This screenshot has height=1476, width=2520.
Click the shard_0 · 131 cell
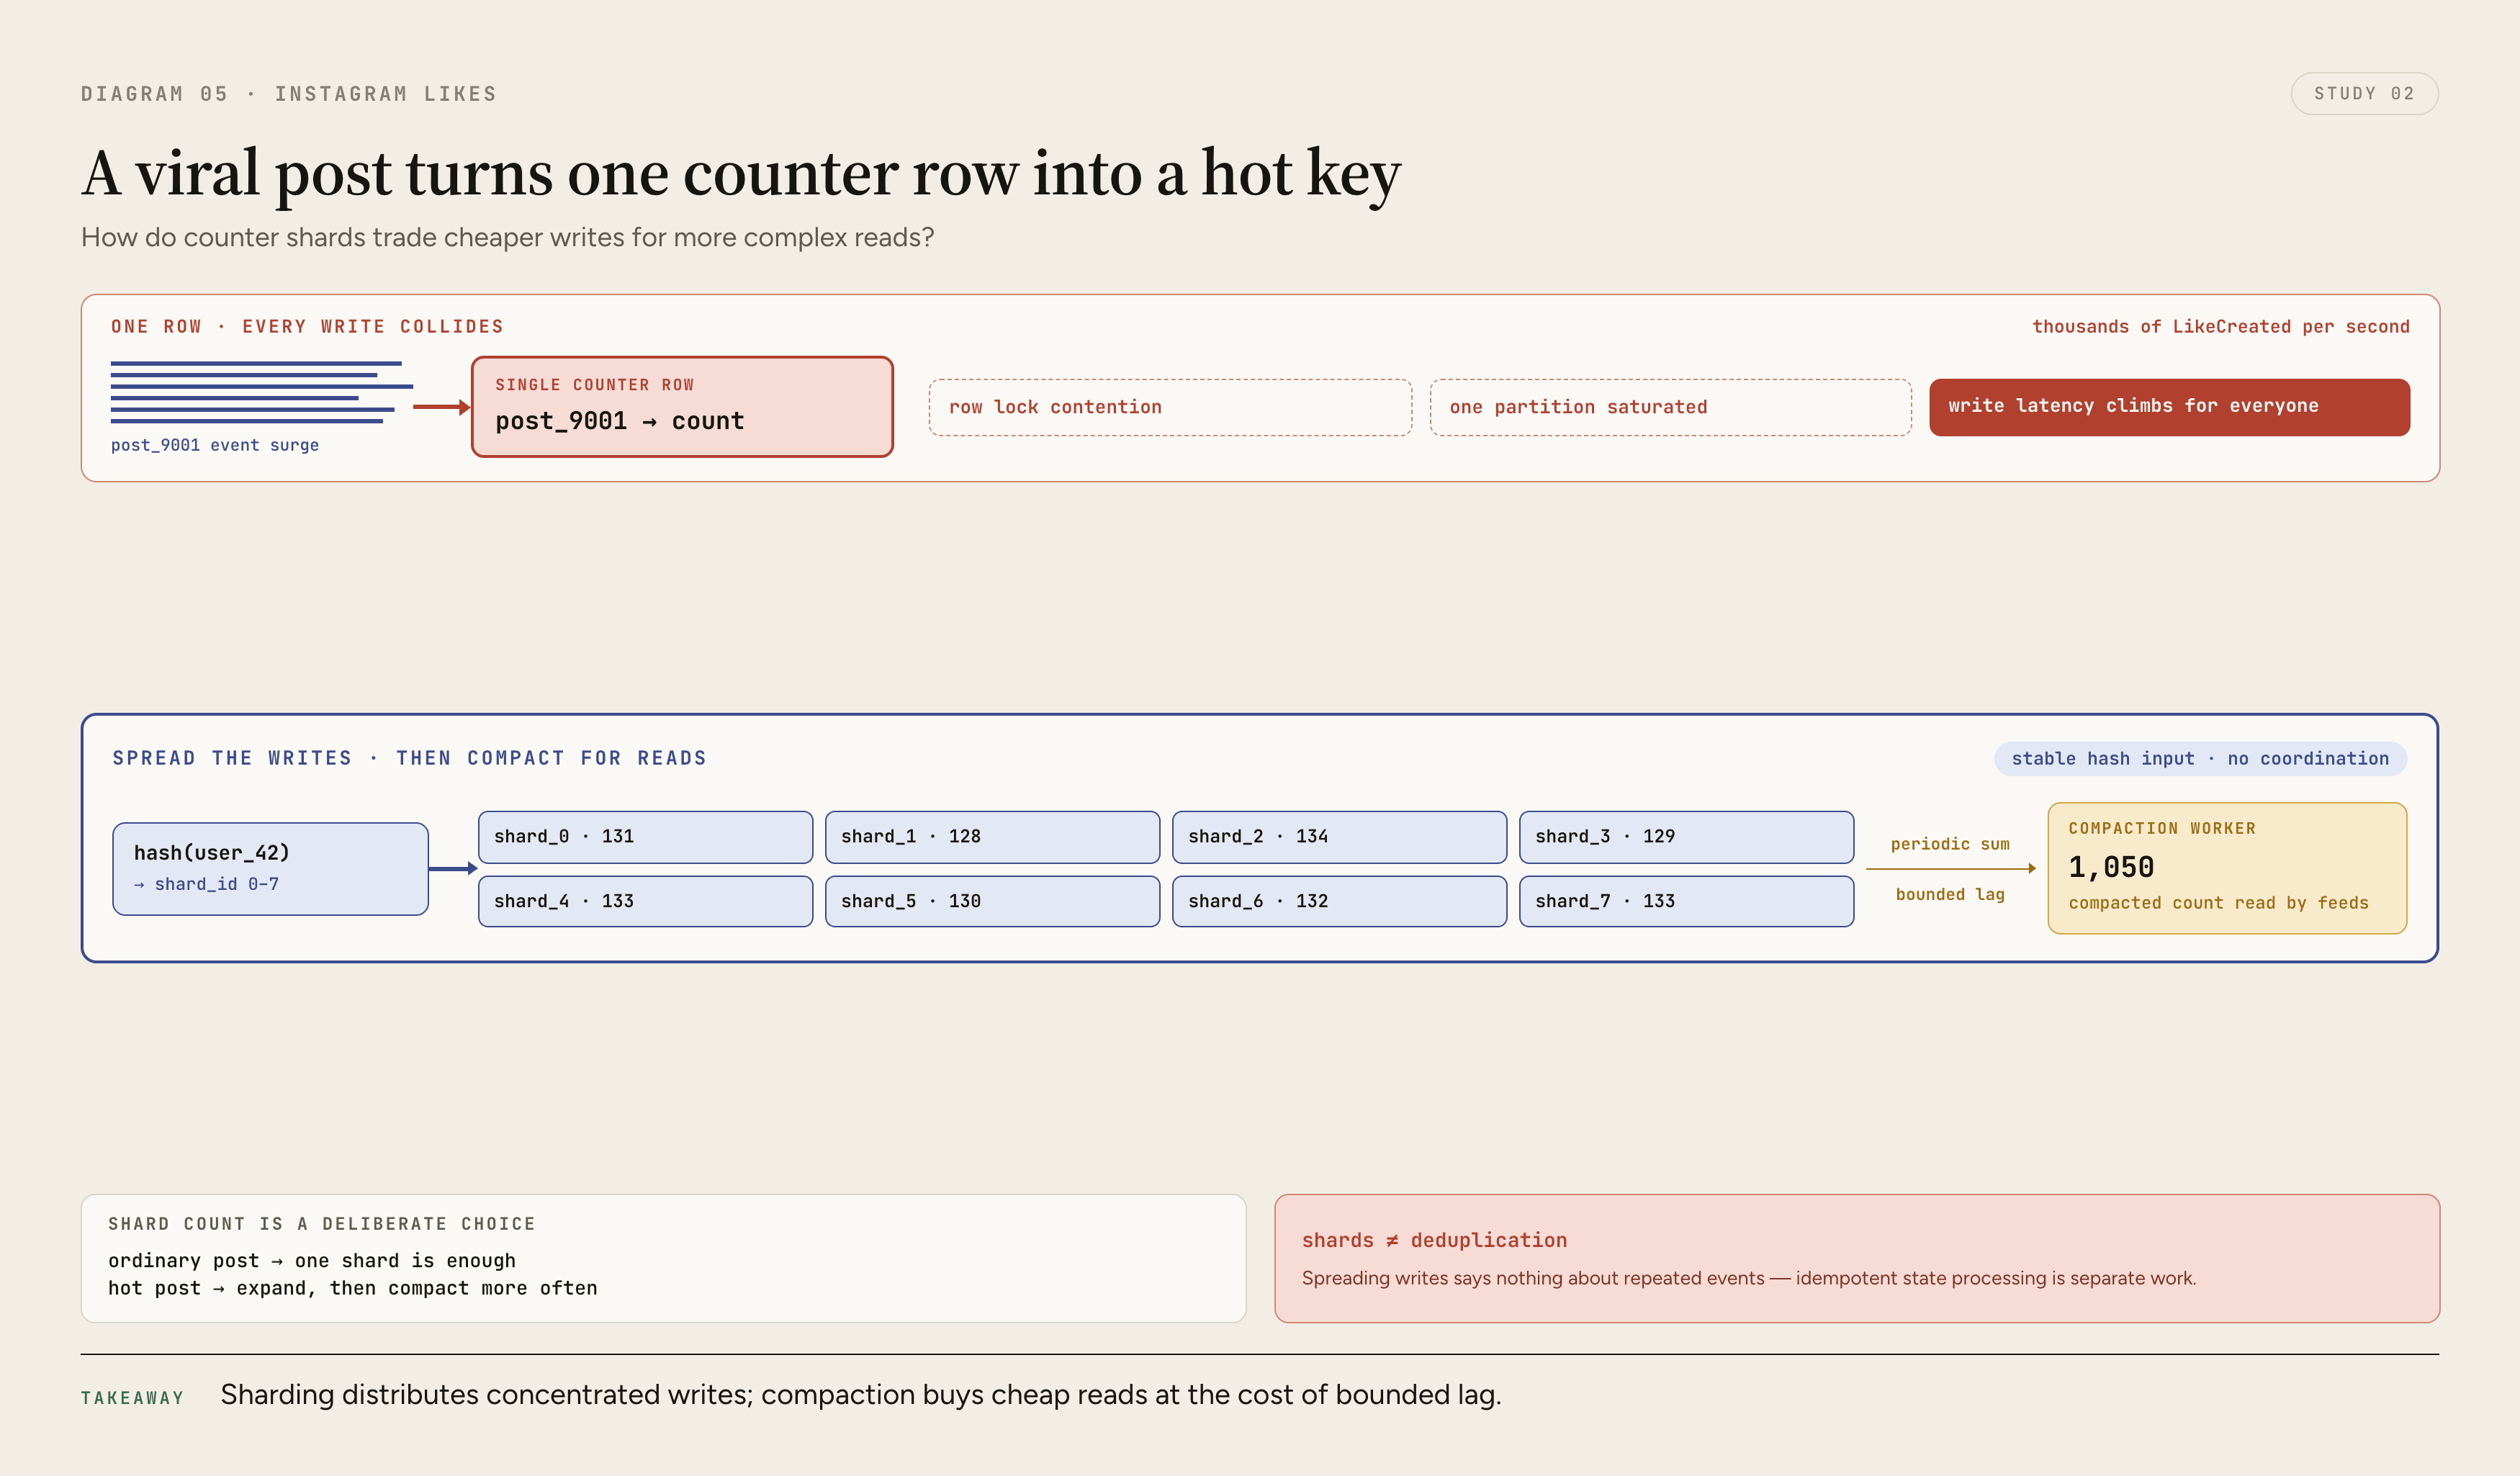point(645,837)
